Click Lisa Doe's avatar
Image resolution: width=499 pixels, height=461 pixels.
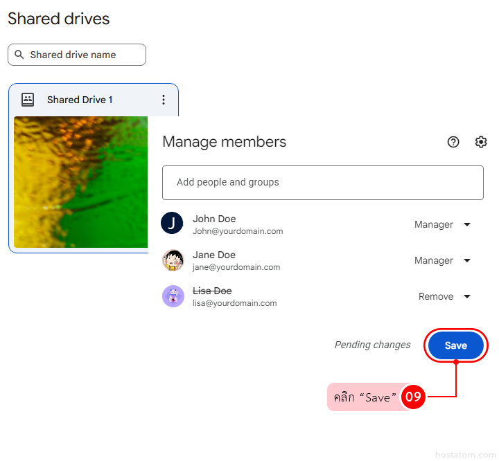click(x=173, y=296)
